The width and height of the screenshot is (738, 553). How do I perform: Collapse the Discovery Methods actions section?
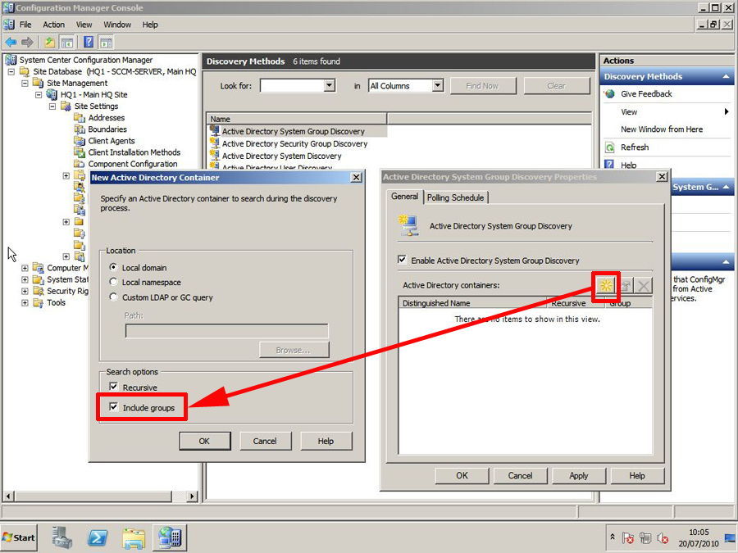[x=727, y=76]
